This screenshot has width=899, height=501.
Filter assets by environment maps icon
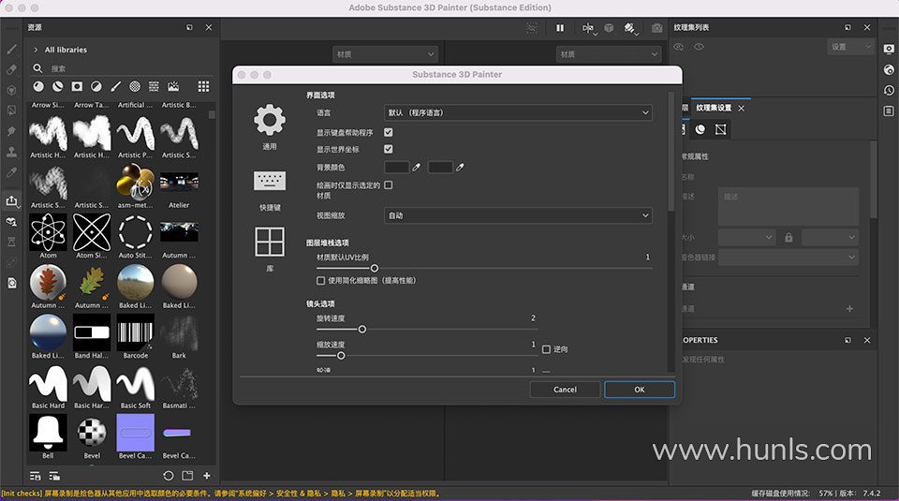(x=173, y=86)
